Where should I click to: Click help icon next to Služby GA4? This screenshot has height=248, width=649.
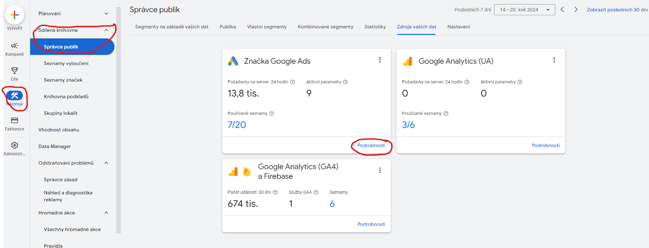coord(316,192)
